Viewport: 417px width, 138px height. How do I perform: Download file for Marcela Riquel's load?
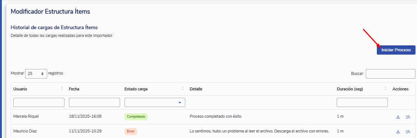398,117
